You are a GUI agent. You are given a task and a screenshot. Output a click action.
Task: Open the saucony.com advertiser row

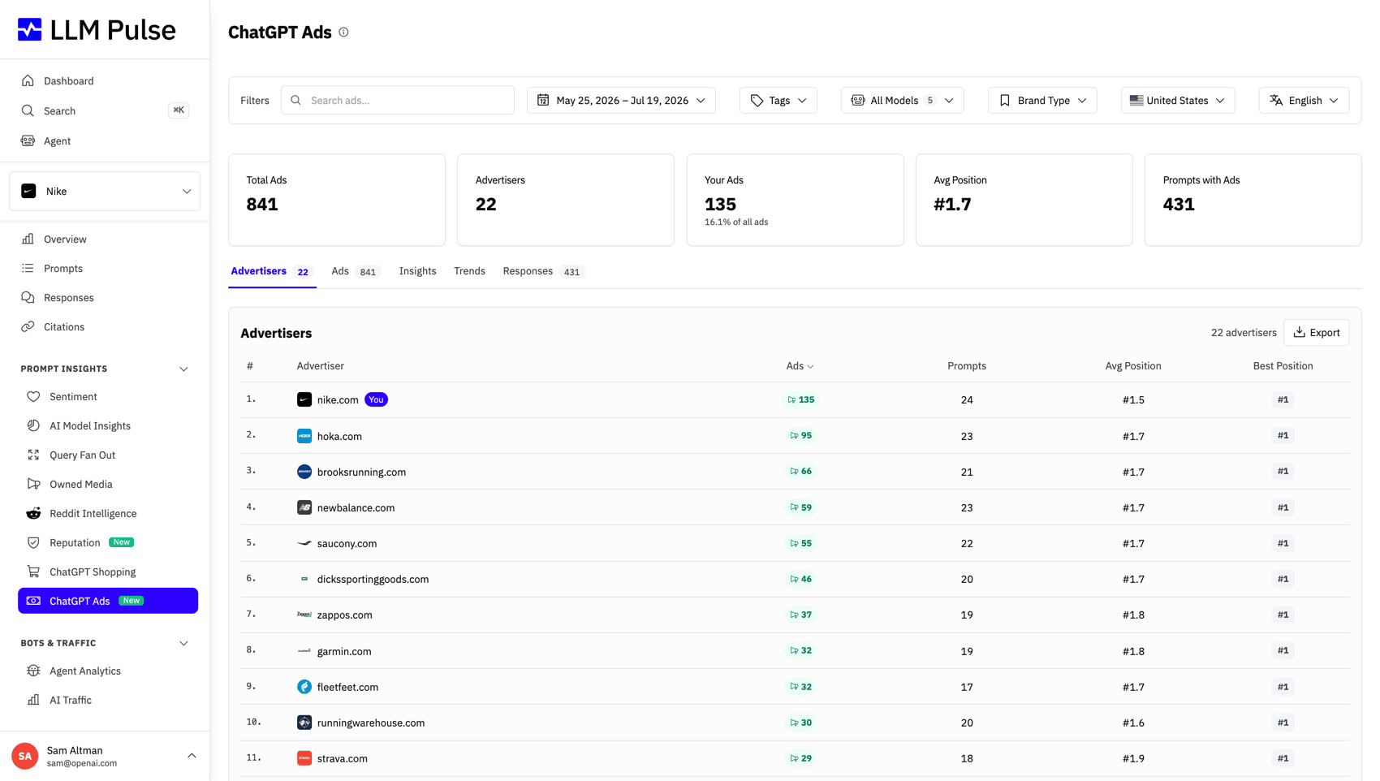point(795,543)
